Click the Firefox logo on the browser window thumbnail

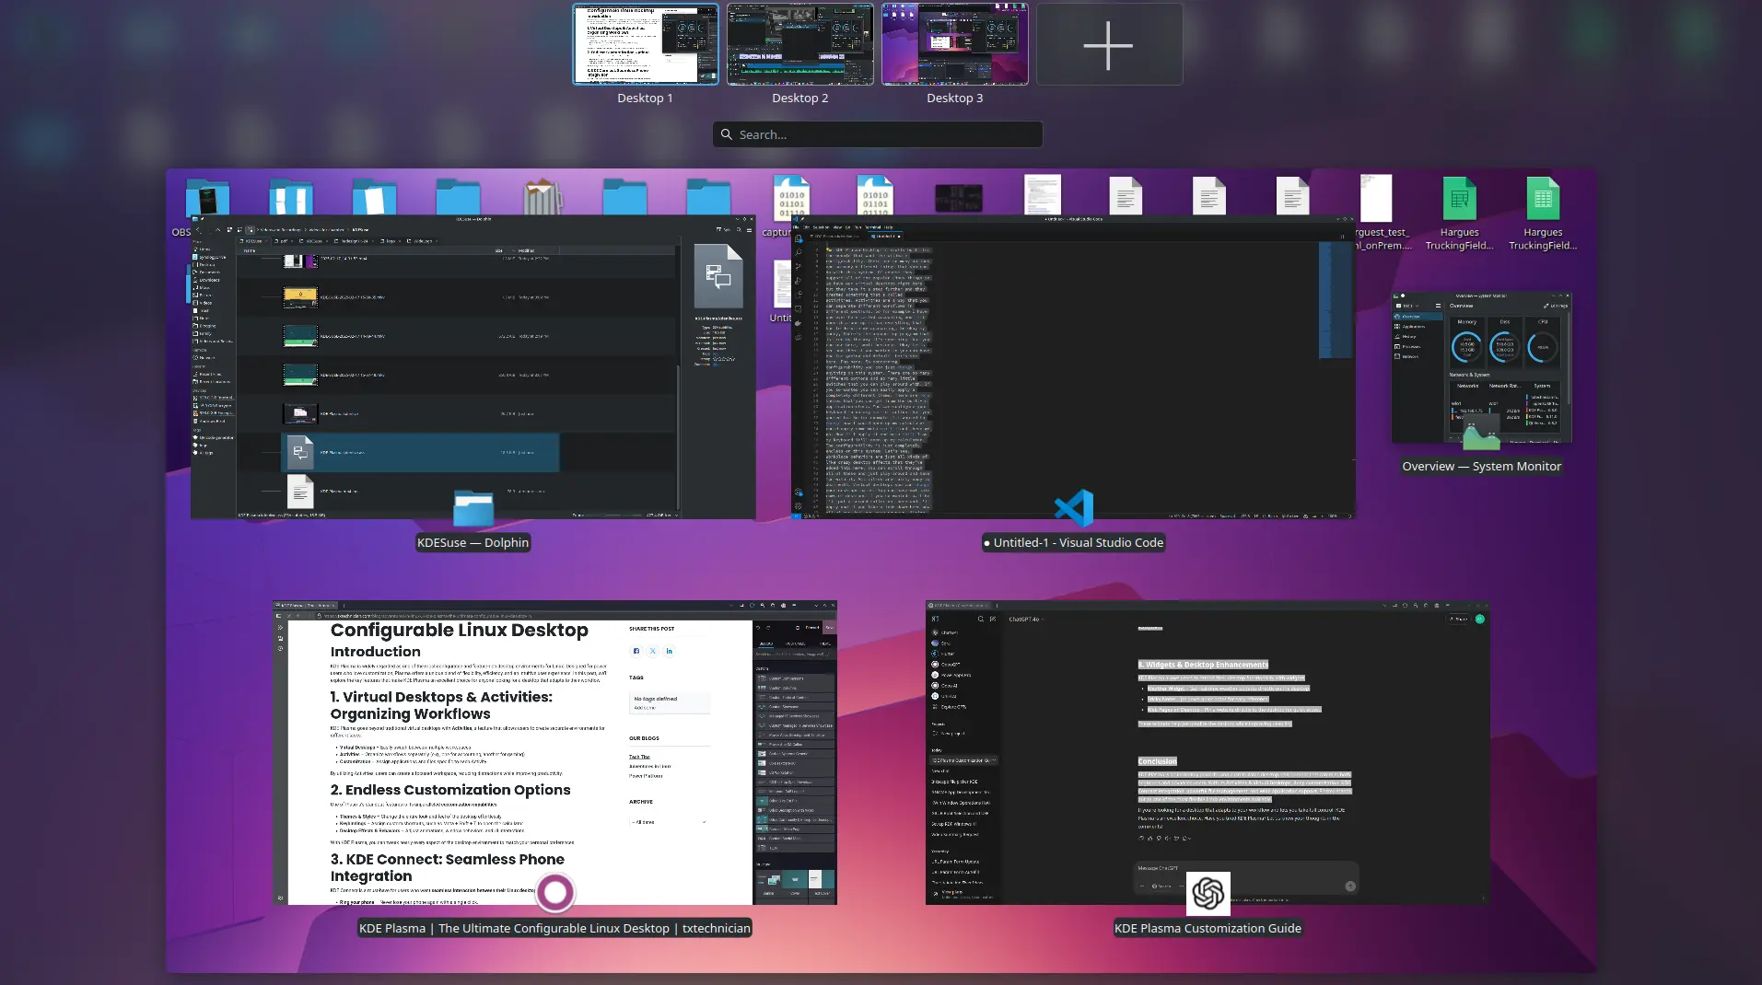click(554, 892)
